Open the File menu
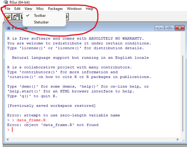Image resolution: width=187 pixels, height=147 pixels. coord(7,9)
